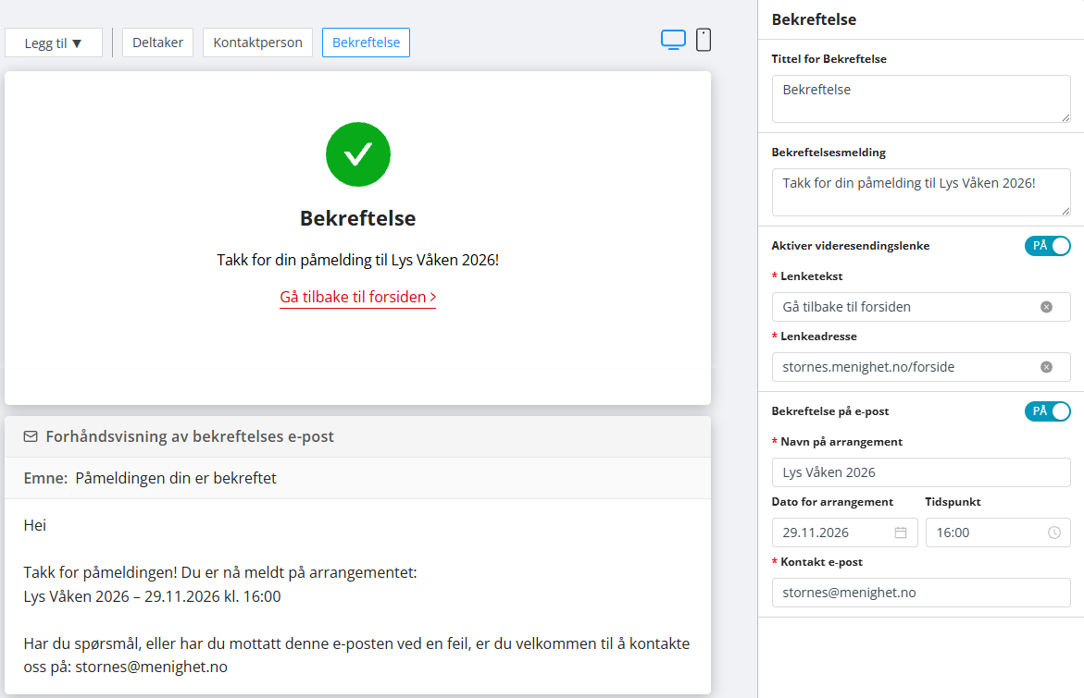Focus the Lenkeadresse input field
This screenshot has width=1084, height=698.
pyautogui.click(x=921, y=367)
